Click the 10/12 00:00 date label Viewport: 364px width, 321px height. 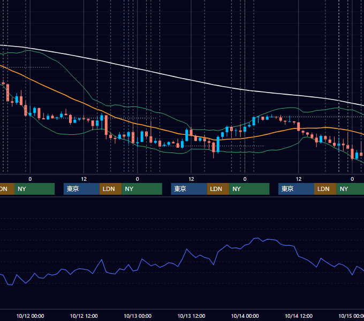tap(30, 316)
